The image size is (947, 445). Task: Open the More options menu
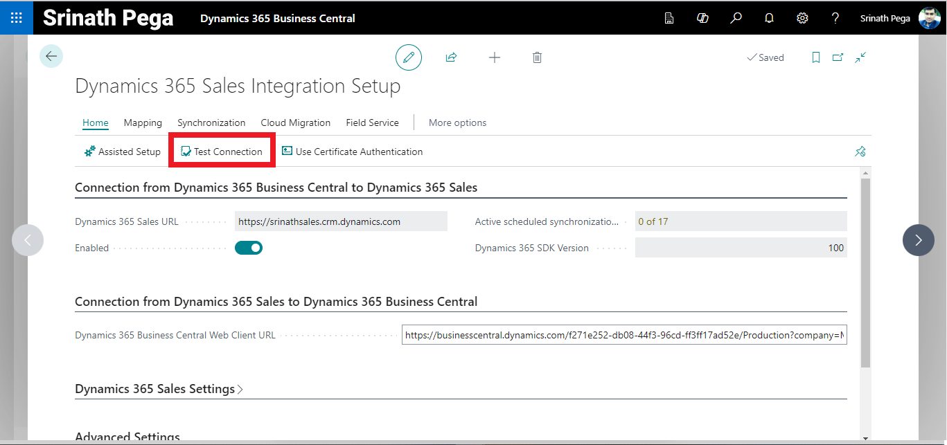[457, 122]
